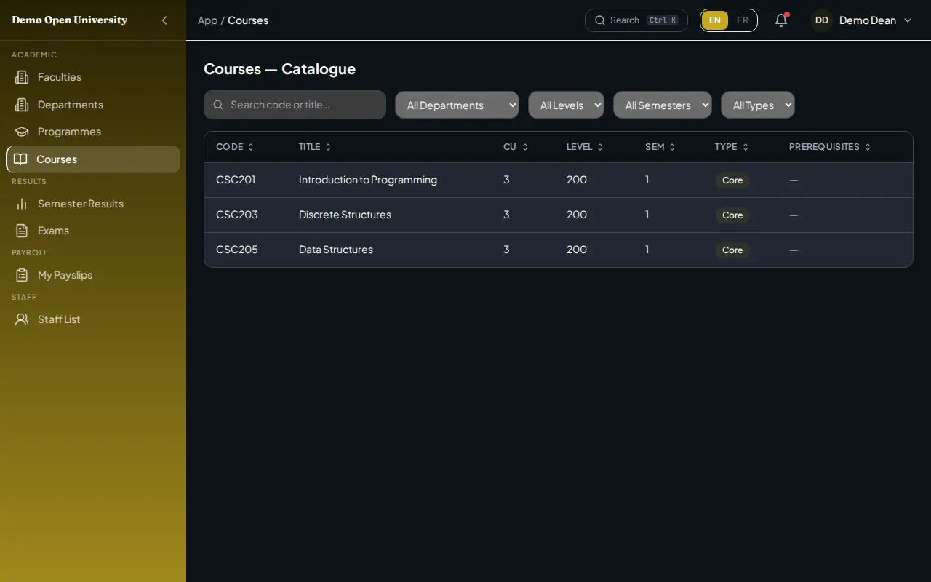Open the Faculties building icon
The height and width of the screenshot is (582, 931).
click(x=22, y=77)
